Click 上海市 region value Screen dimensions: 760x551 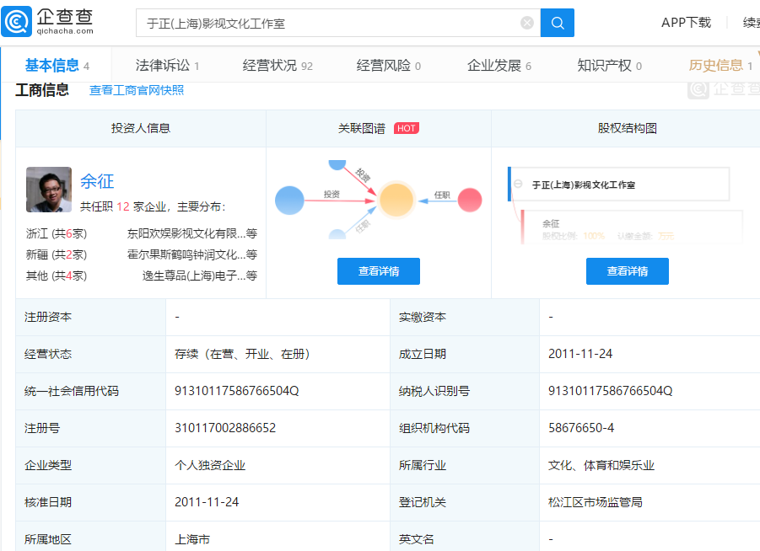pos(192,539)
